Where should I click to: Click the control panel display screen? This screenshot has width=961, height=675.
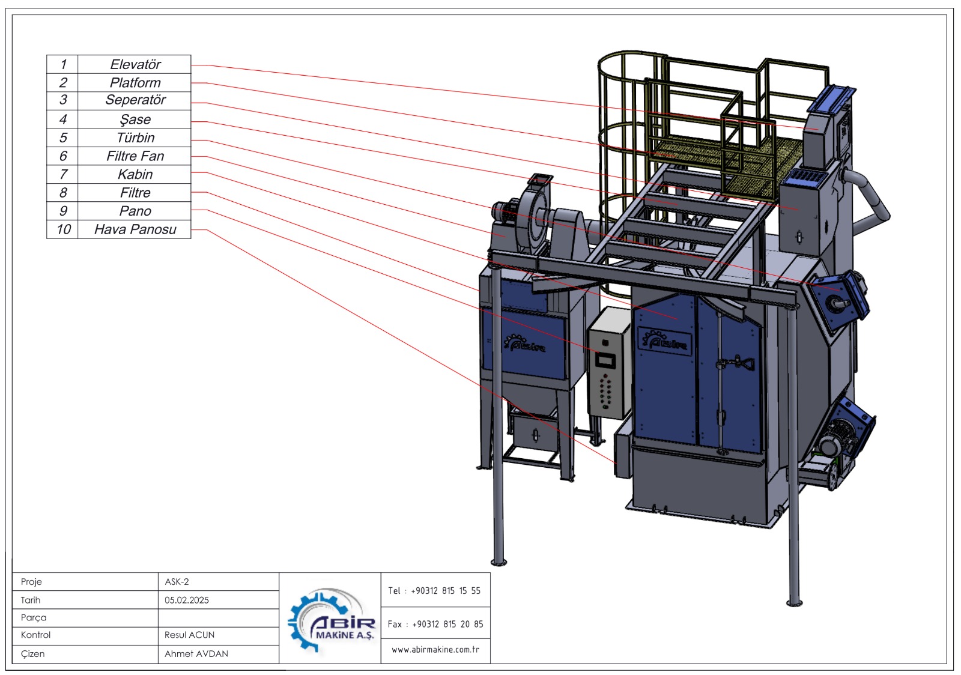[x=605, y=360]
